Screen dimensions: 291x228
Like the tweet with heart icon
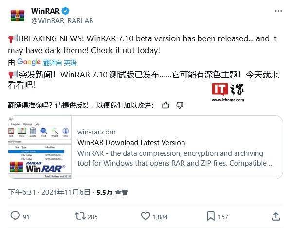click(x=145, y=216)
